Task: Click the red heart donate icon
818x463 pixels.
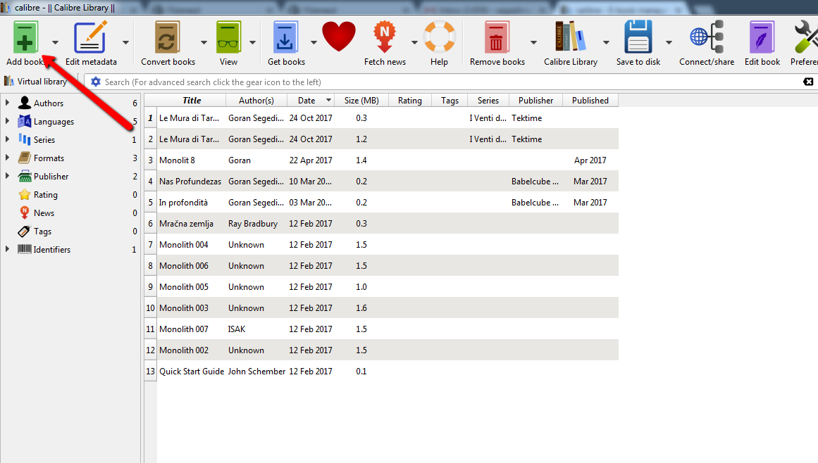Action: tap(339, 37)
